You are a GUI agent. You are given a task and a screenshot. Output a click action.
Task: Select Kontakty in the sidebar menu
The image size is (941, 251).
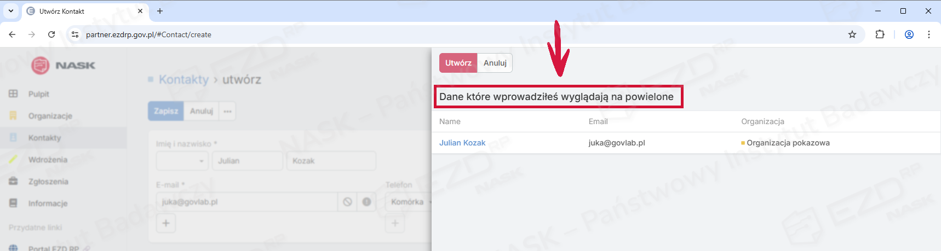[45, 138]
